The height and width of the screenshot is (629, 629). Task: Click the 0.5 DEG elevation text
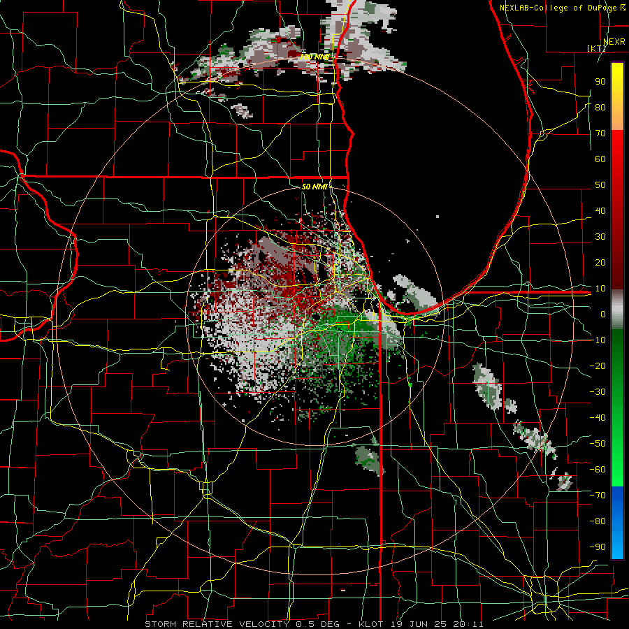click(318, 624)
